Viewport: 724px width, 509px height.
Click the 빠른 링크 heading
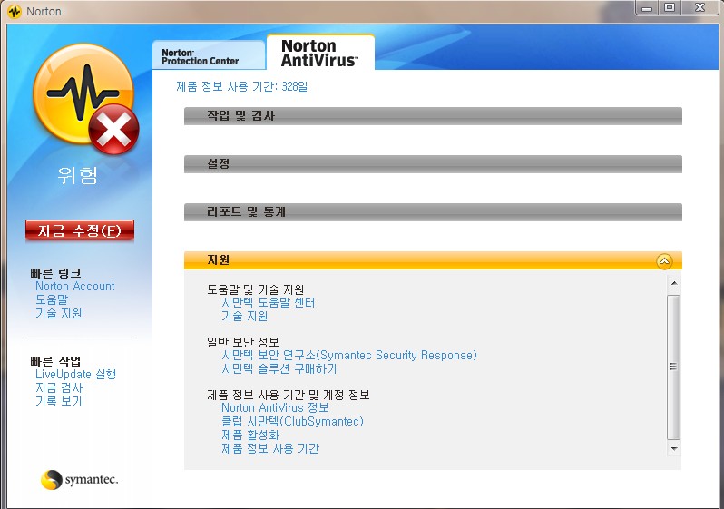[x=55, y=273]
